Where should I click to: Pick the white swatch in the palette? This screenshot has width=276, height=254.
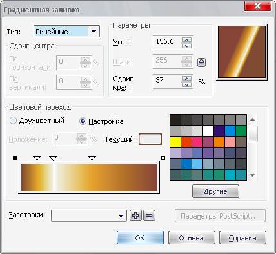pos(208,131)
